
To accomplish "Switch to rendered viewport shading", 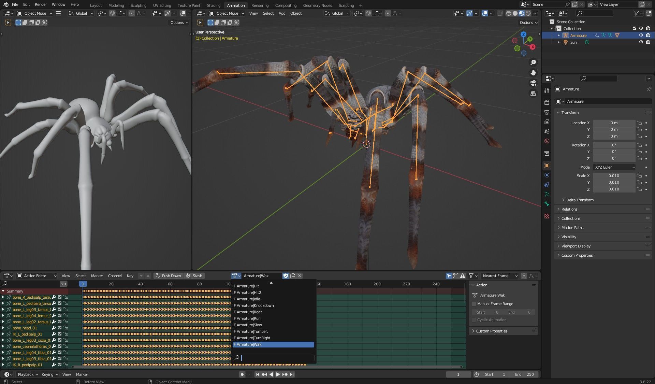I will (528, 13).
